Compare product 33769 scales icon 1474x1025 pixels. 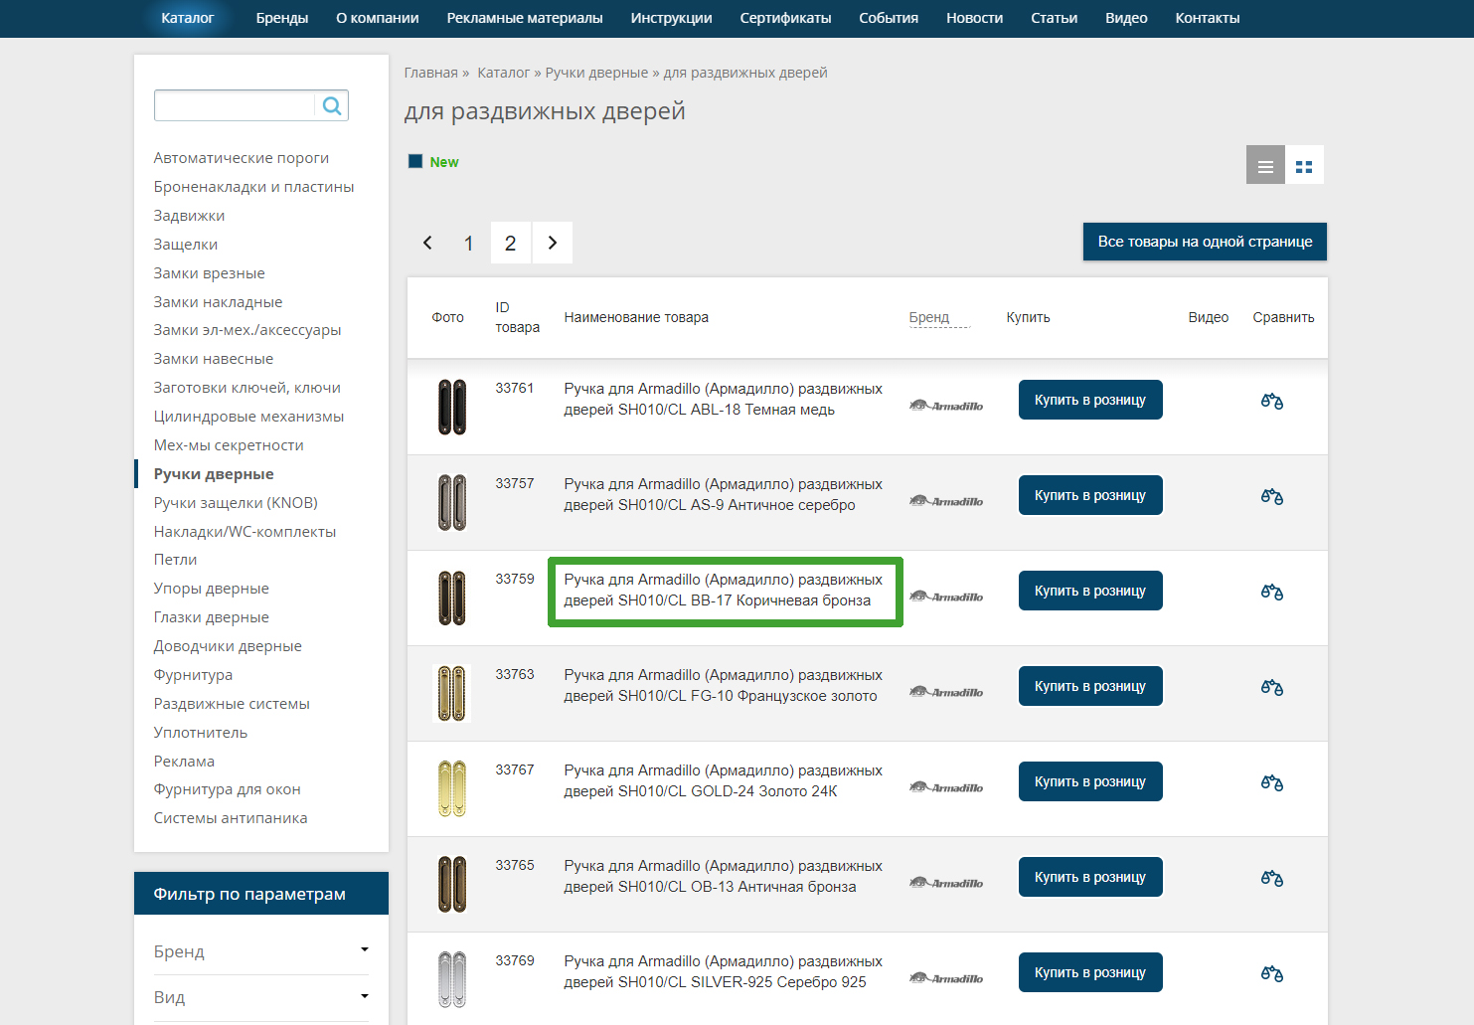(1272, 973)
